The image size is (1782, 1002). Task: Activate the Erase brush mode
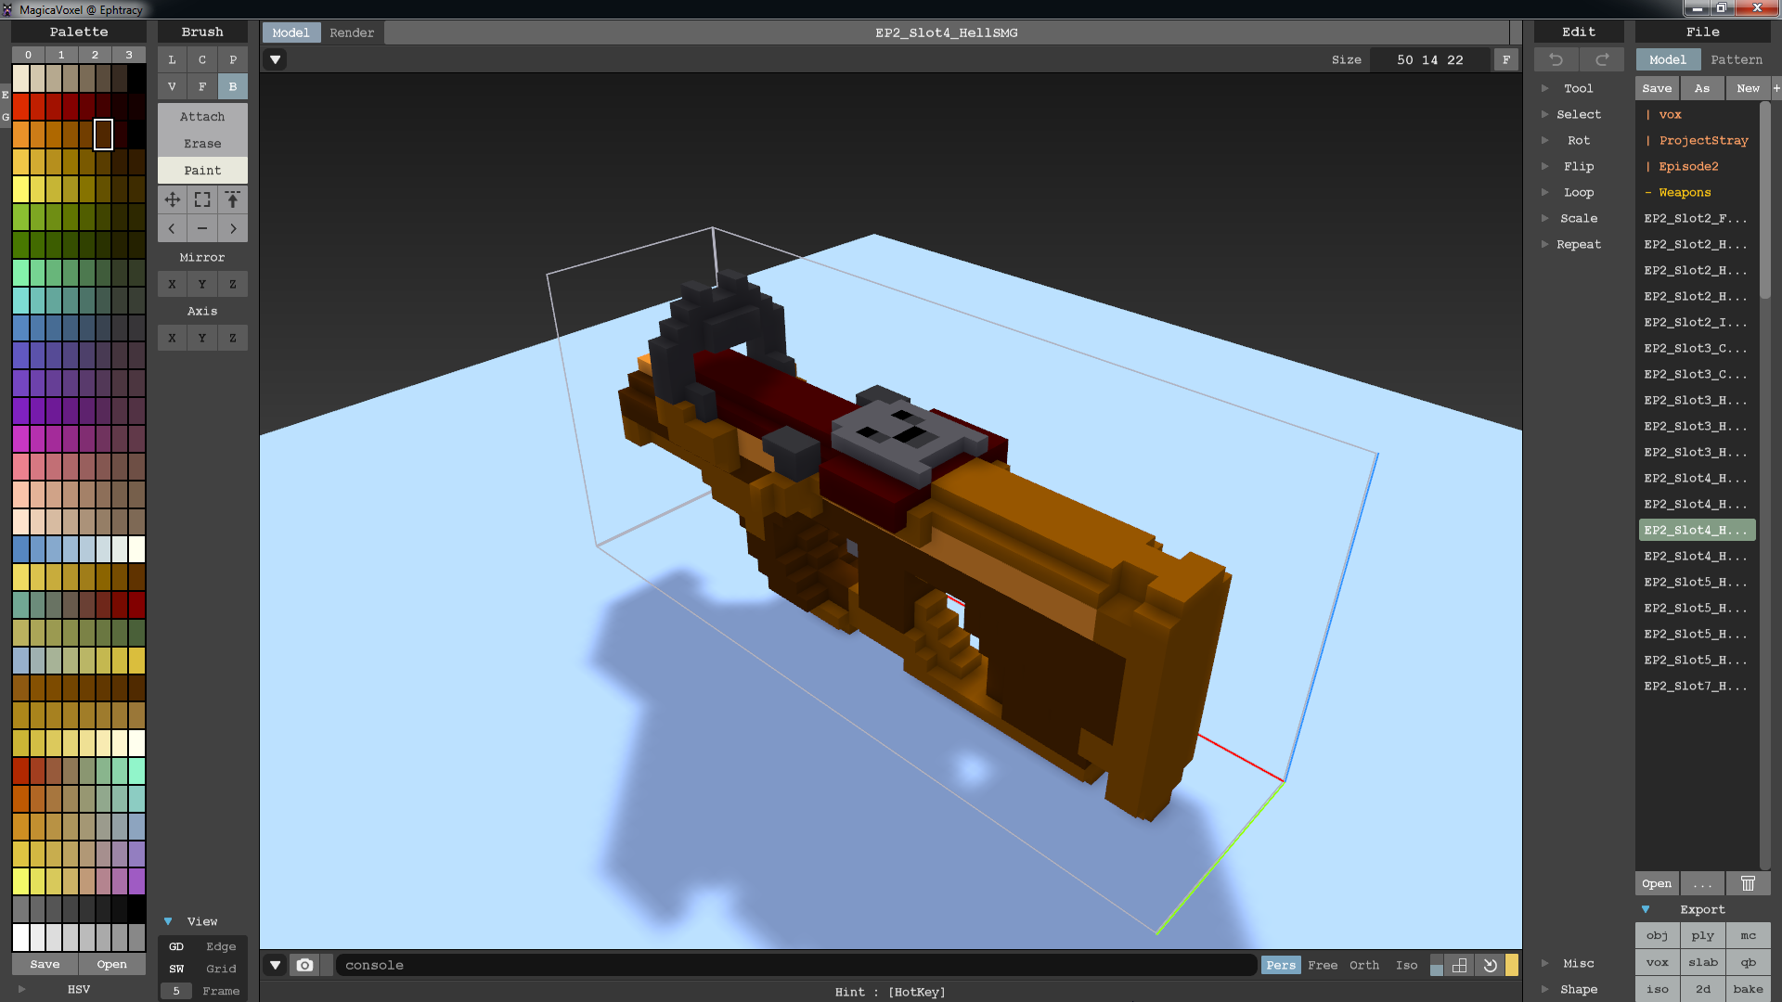[201, 143]
